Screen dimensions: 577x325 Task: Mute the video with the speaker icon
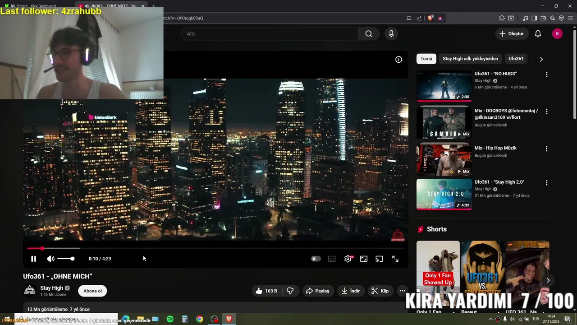pos(50,259)
